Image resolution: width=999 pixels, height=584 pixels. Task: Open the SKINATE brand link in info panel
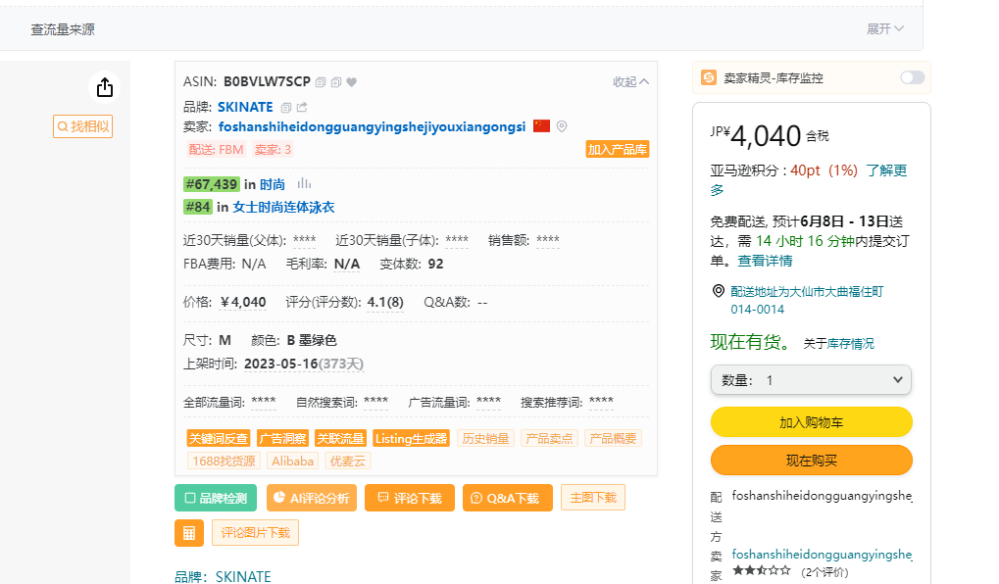click(245, 107)
